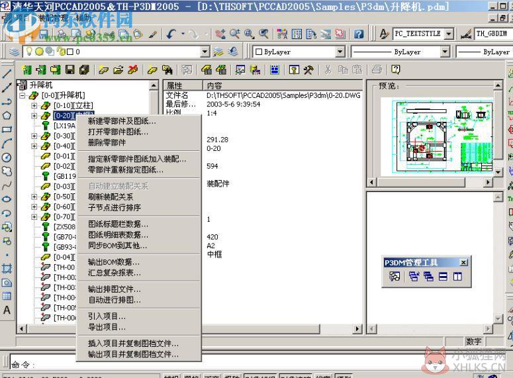Select the 升降机 project root item
The width and height of the screenshot is (513, 378).
[x=40, y=85]
